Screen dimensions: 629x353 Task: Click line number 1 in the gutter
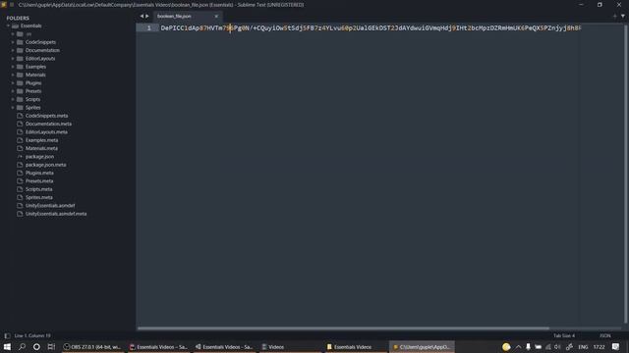pos(148,28)
